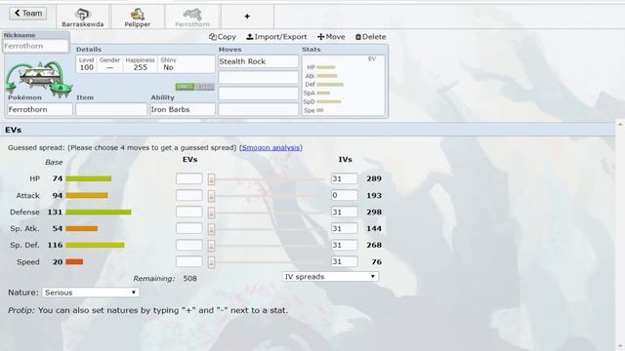
Task: Click the Defense EV input box
Action: pyautogui.click(x=189, y=213)
